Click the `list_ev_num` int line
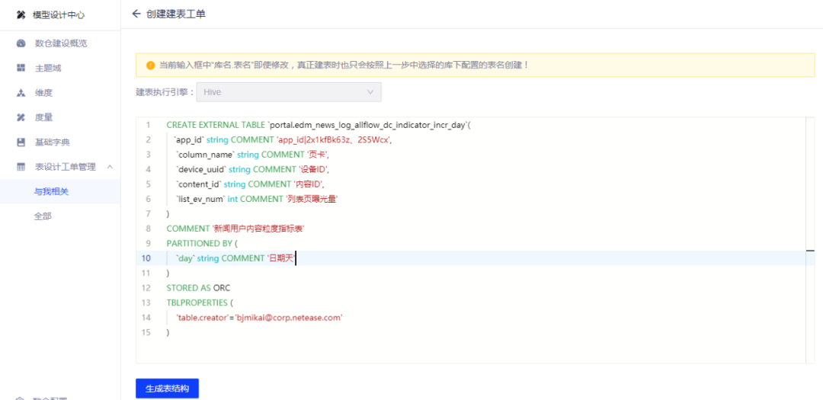The width and height of the screenshot is (823, 400). pos(257,198)
